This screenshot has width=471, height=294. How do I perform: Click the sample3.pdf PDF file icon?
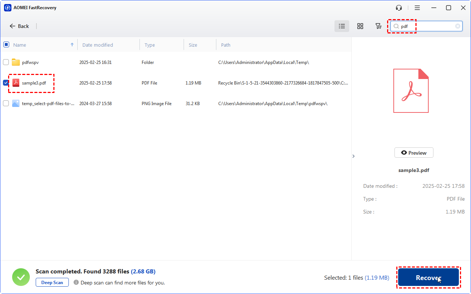16,83
